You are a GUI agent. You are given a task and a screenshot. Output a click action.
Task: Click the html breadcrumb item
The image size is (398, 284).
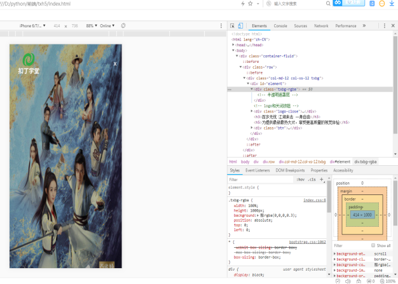pos(233,162)
